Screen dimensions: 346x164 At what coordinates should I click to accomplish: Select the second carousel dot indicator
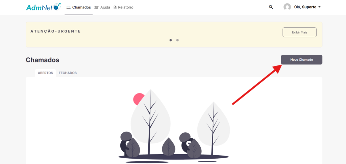click(177, 40)
